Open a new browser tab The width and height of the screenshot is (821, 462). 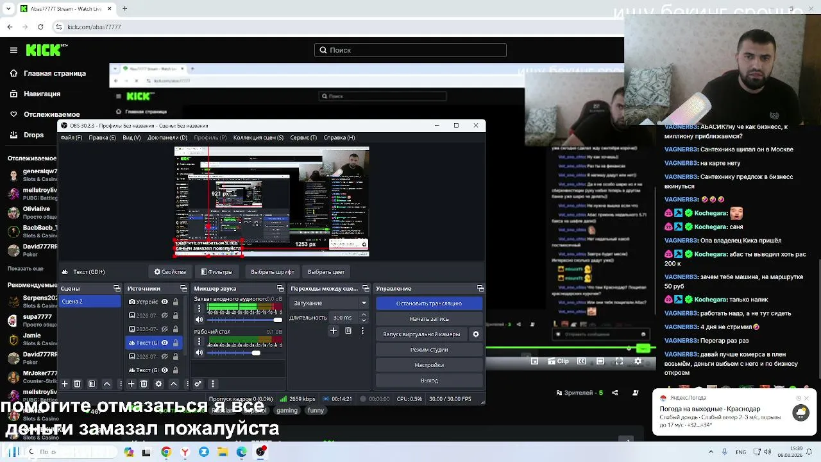(124, 9)
